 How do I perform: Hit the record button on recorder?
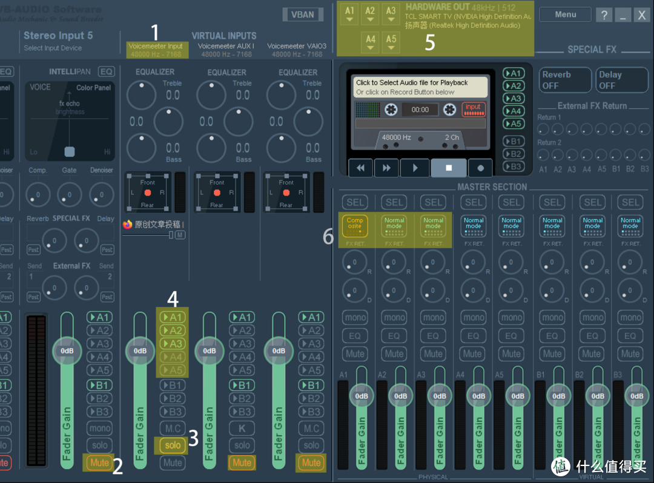coord(480,168)
